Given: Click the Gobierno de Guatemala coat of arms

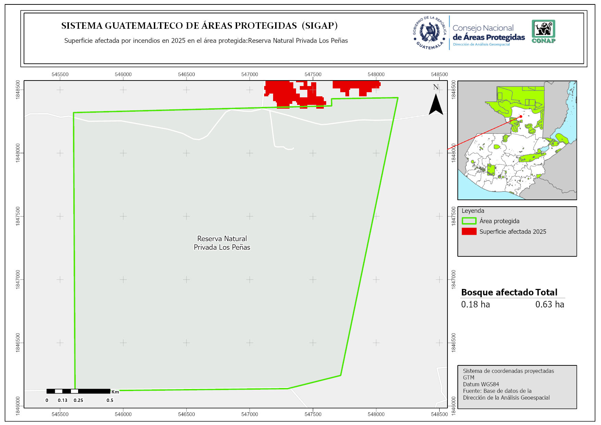Looking at the screenshot, I should click(x=430, y=33).
